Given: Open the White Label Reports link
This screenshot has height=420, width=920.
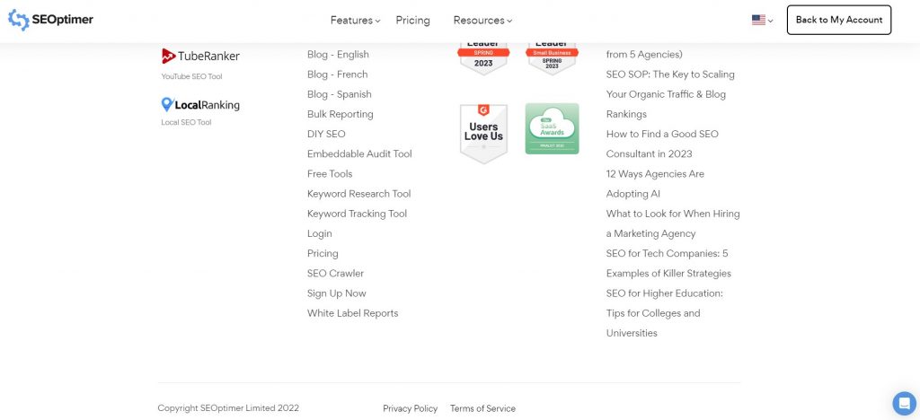Looking at the screenshot, I should (x=352, y=313).
